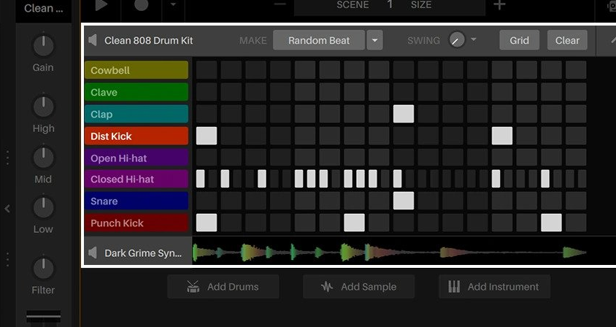Mute the Clean 808 Drum Kit speaker
This screenshot has height=327, width=616.
pos(92,40)
